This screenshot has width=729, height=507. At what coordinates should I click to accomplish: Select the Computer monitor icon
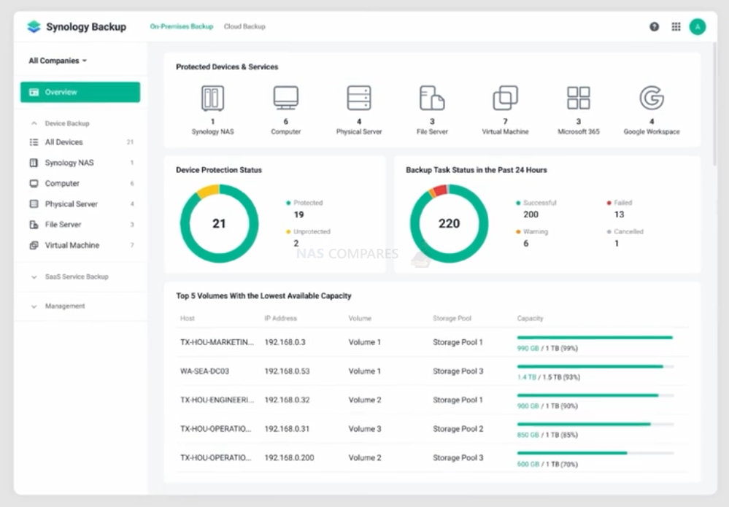(285, 98)
